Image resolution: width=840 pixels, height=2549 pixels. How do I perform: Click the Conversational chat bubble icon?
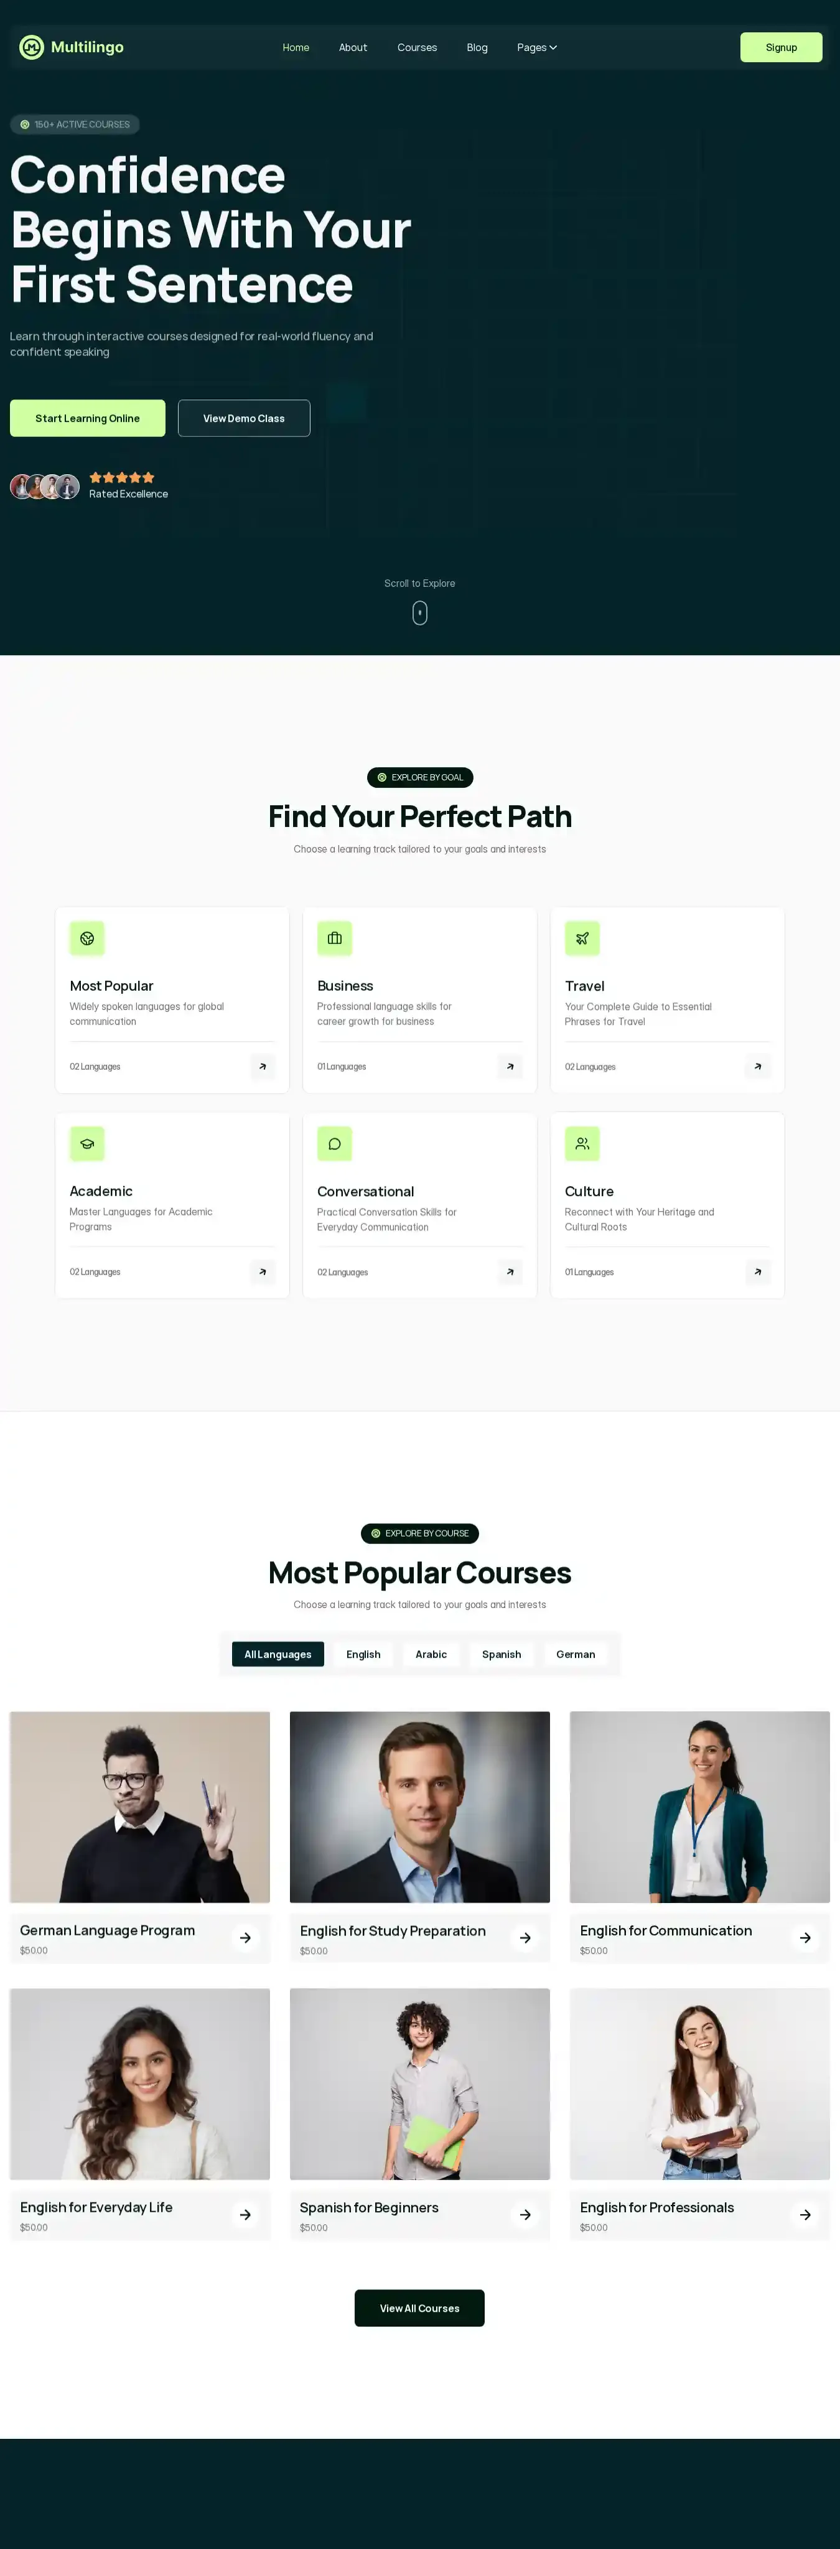pos(334,1144)
